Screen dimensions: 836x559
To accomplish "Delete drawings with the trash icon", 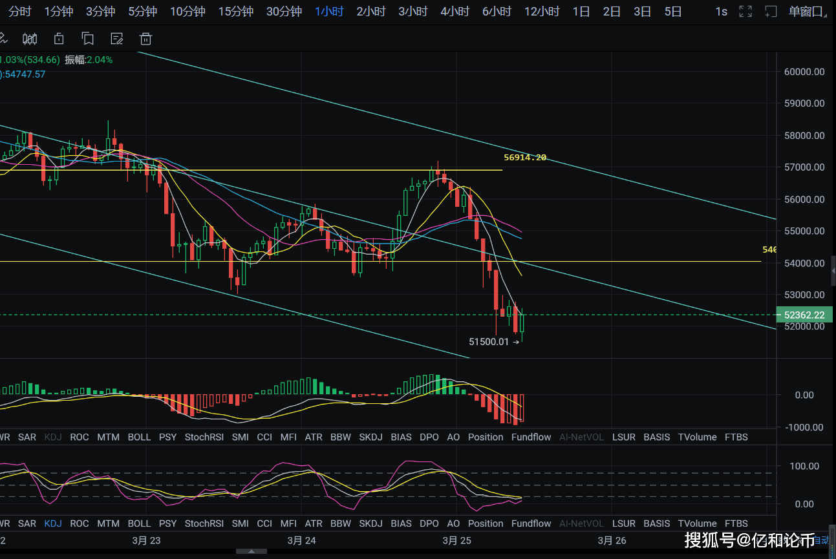I will 146,39.
